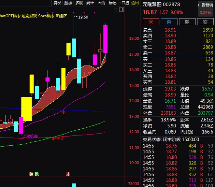Click the 18.00 price axis label
Screen dimensions: 215x187
(134, 38)
